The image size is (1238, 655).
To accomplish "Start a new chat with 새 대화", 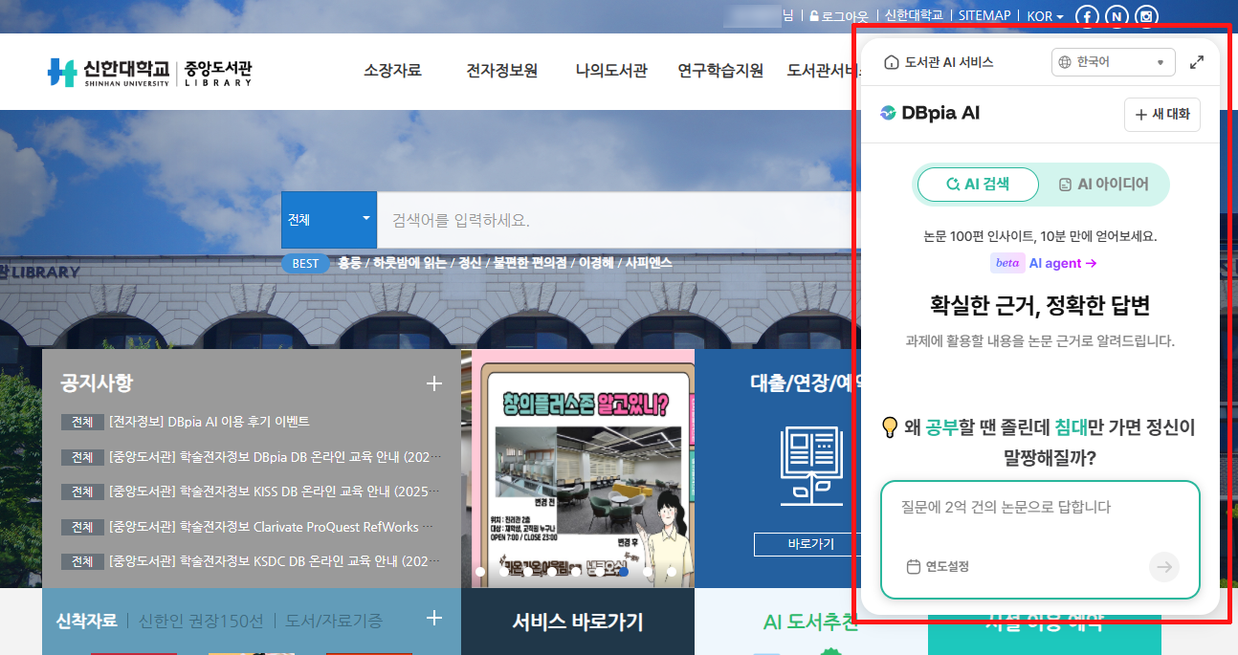I will (1161, 115).
